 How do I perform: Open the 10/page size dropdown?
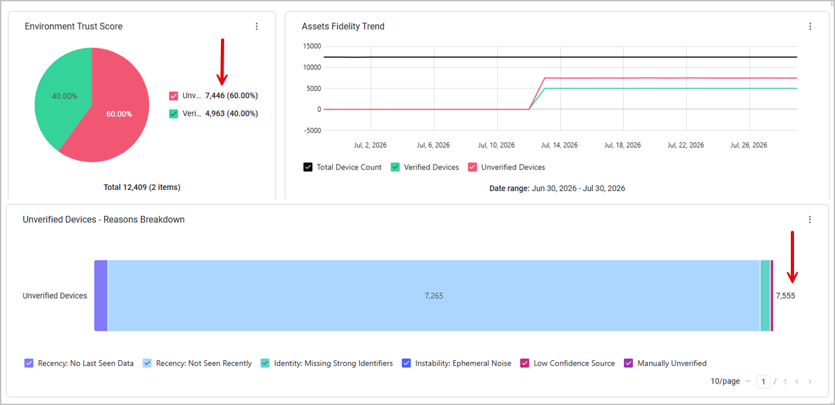tap(730, 382)
